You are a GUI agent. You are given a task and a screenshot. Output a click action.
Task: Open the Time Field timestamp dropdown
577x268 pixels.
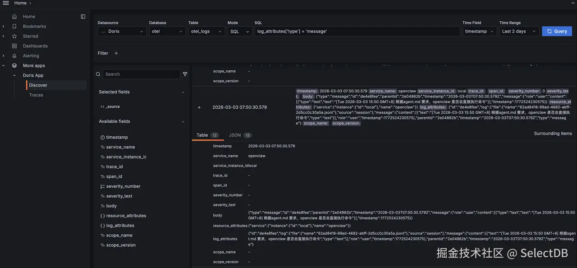tap(480, 31)
